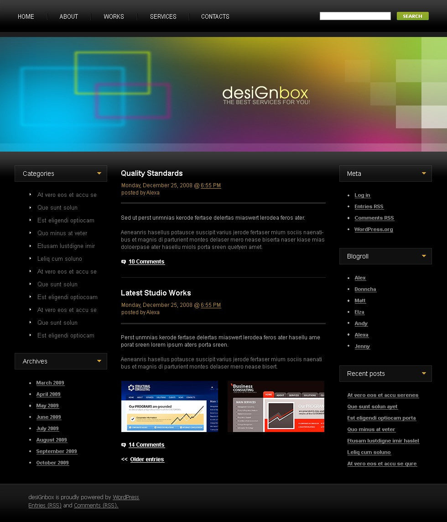Click comment bubble icon beside 10 Comments

124,262
